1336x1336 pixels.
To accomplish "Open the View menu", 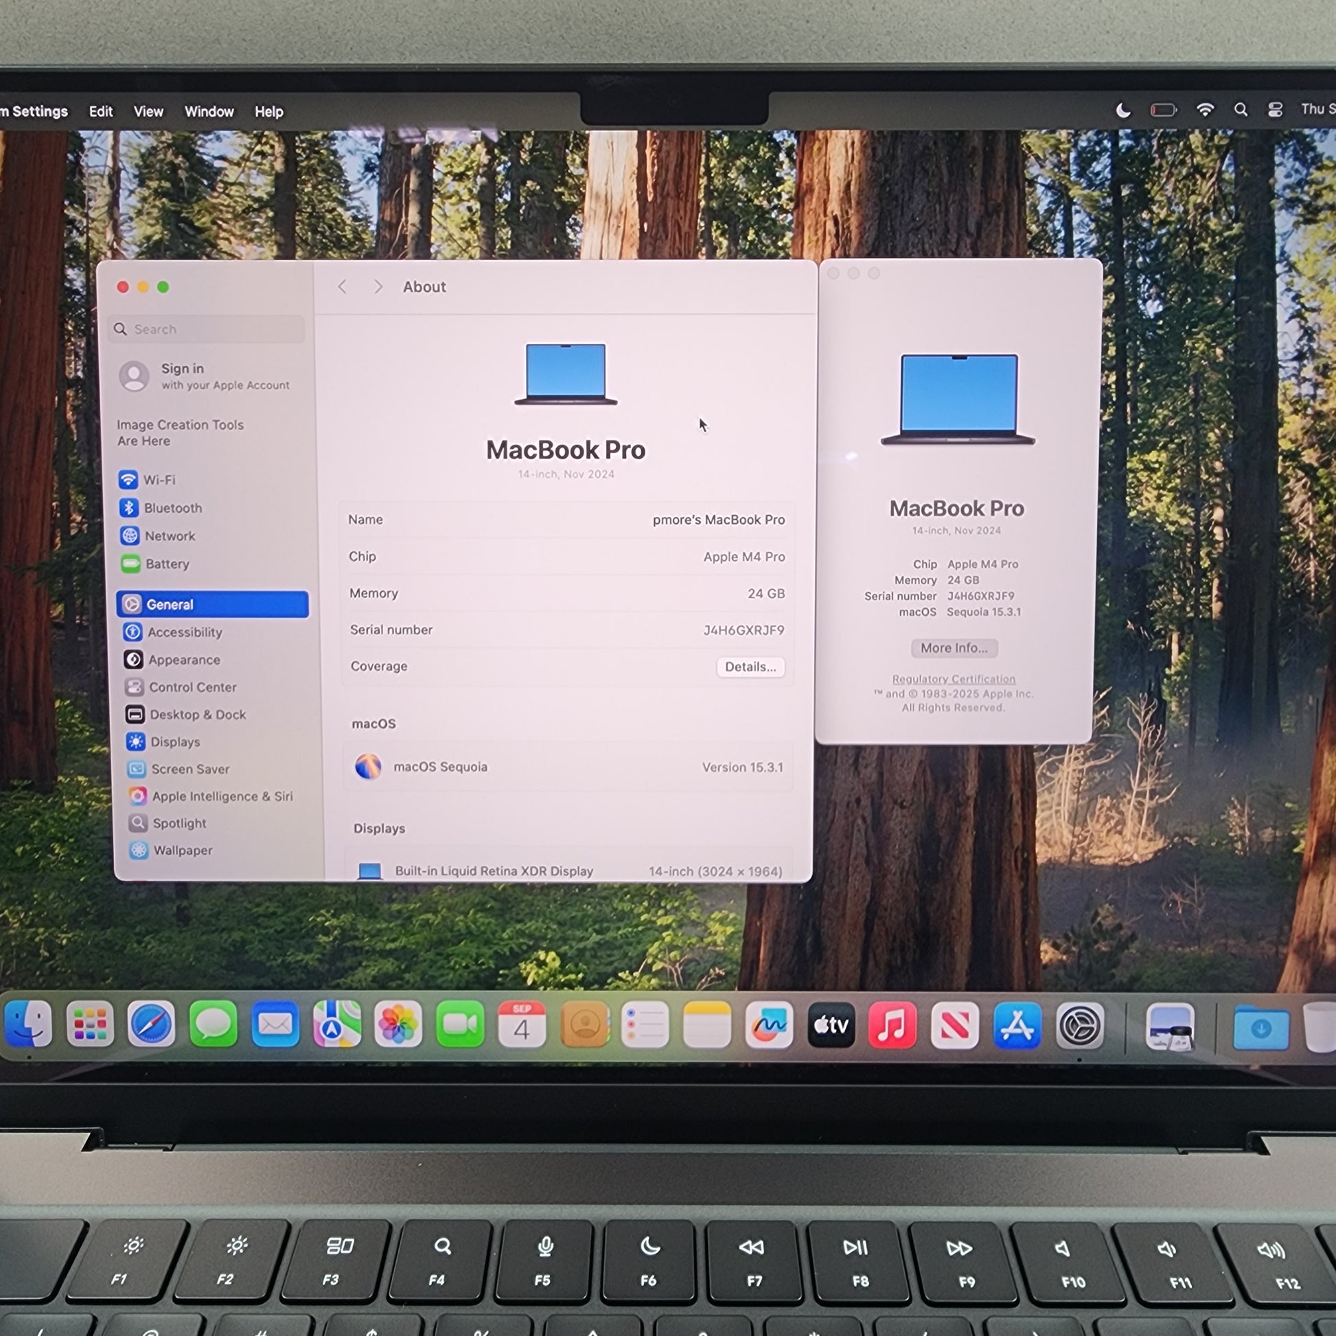I will pos(149,111).
